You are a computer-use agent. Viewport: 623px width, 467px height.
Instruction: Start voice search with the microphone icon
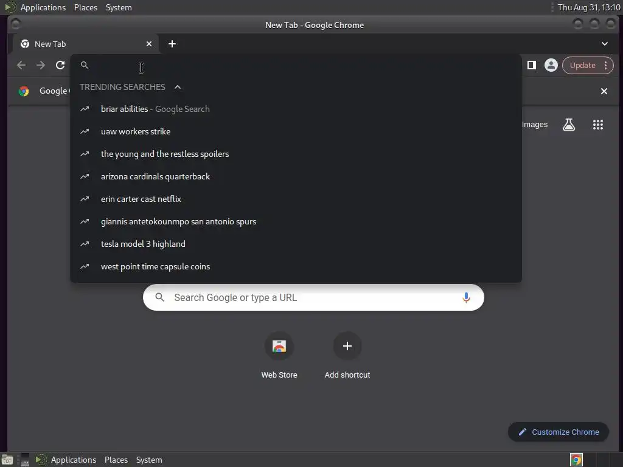click(467, 297)
